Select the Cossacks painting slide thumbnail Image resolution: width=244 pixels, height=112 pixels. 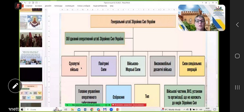coord(31,40)
